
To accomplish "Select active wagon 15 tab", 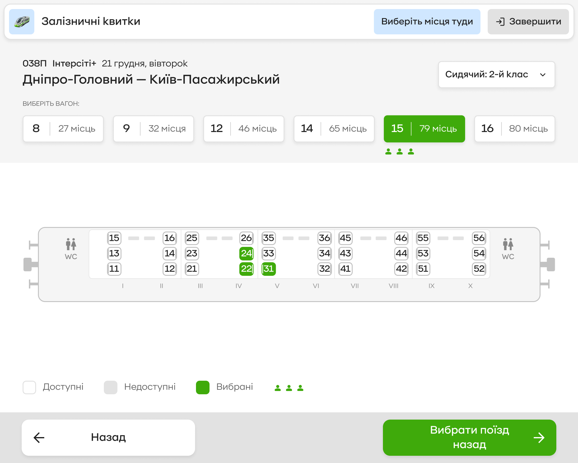I will (424, 129).
